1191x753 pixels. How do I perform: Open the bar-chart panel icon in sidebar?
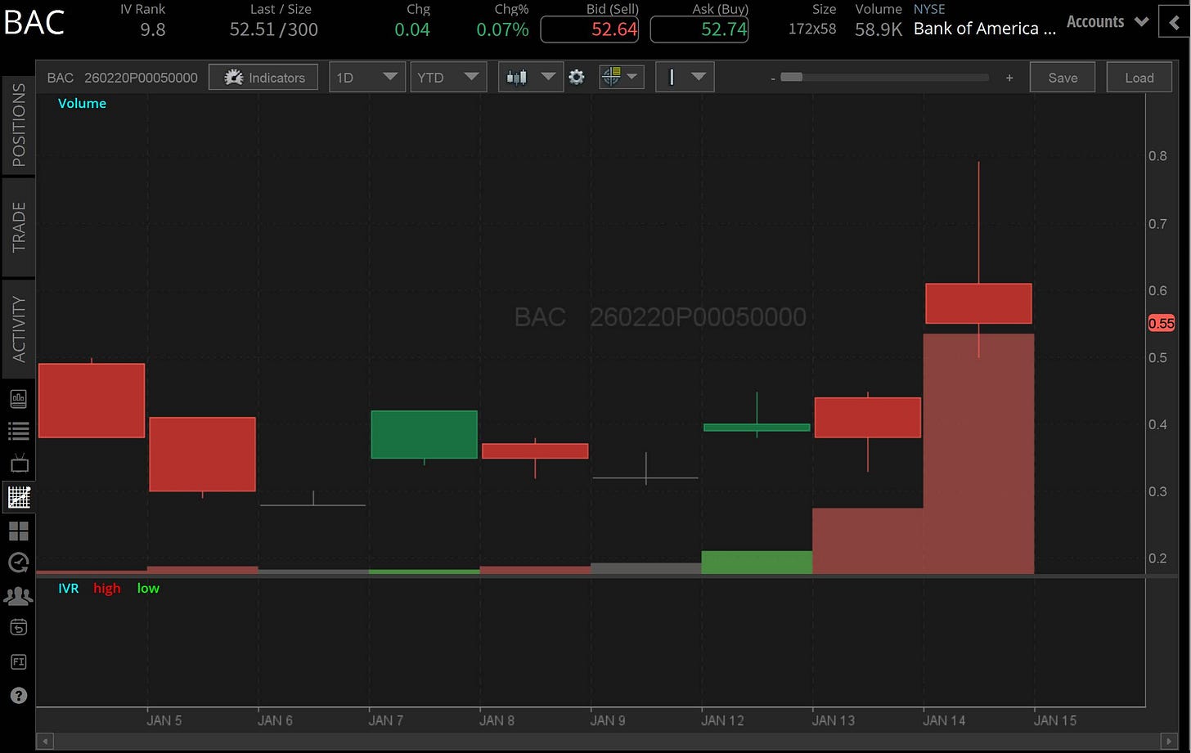(18, 399)
